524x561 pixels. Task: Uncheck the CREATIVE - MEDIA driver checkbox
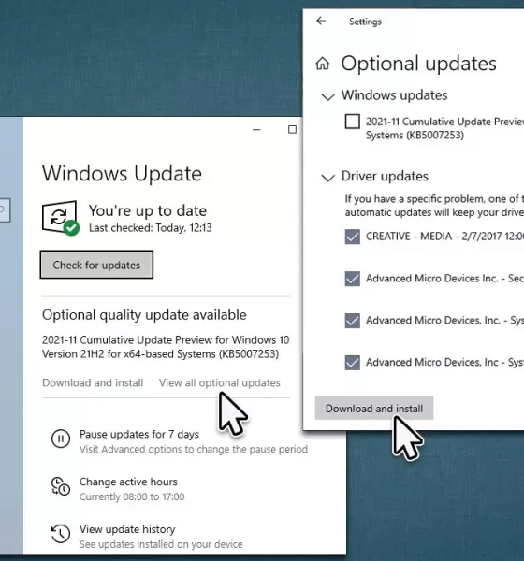click(353, 237)
